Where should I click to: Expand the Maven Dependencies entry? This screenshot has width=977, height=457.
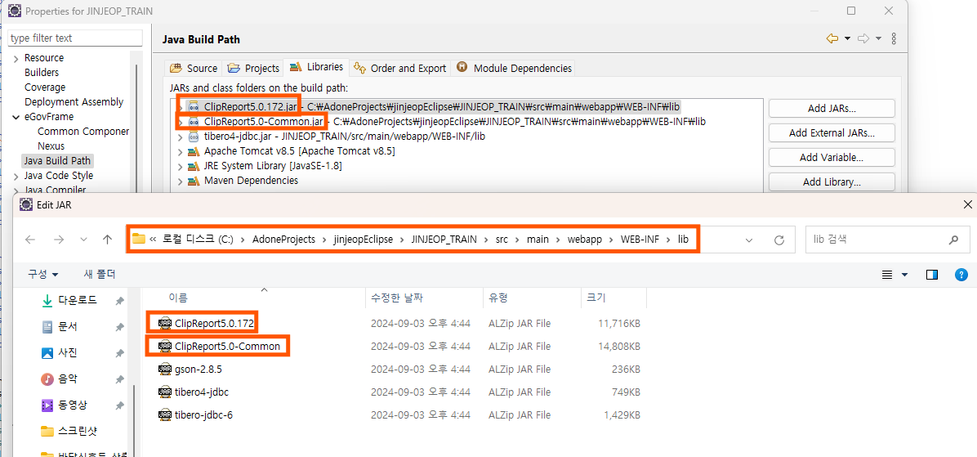(180, 181)
